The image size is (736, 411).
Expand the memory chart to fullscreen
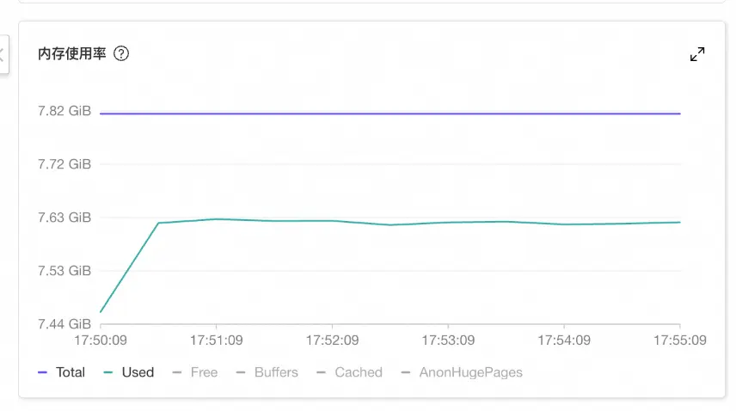click(697, 54)
